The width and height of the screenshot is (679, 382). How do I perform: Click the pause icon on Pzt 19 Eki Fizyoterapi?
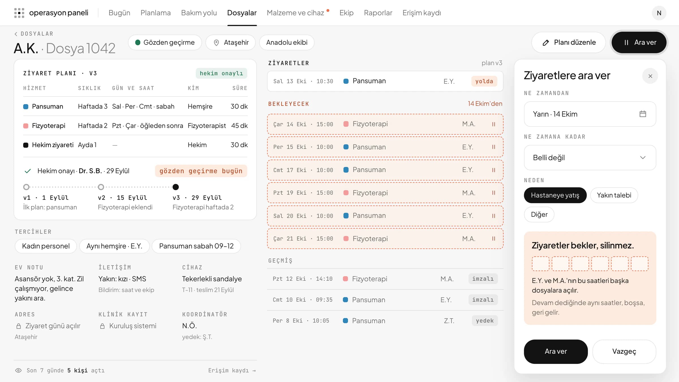[x=494, y=193]
